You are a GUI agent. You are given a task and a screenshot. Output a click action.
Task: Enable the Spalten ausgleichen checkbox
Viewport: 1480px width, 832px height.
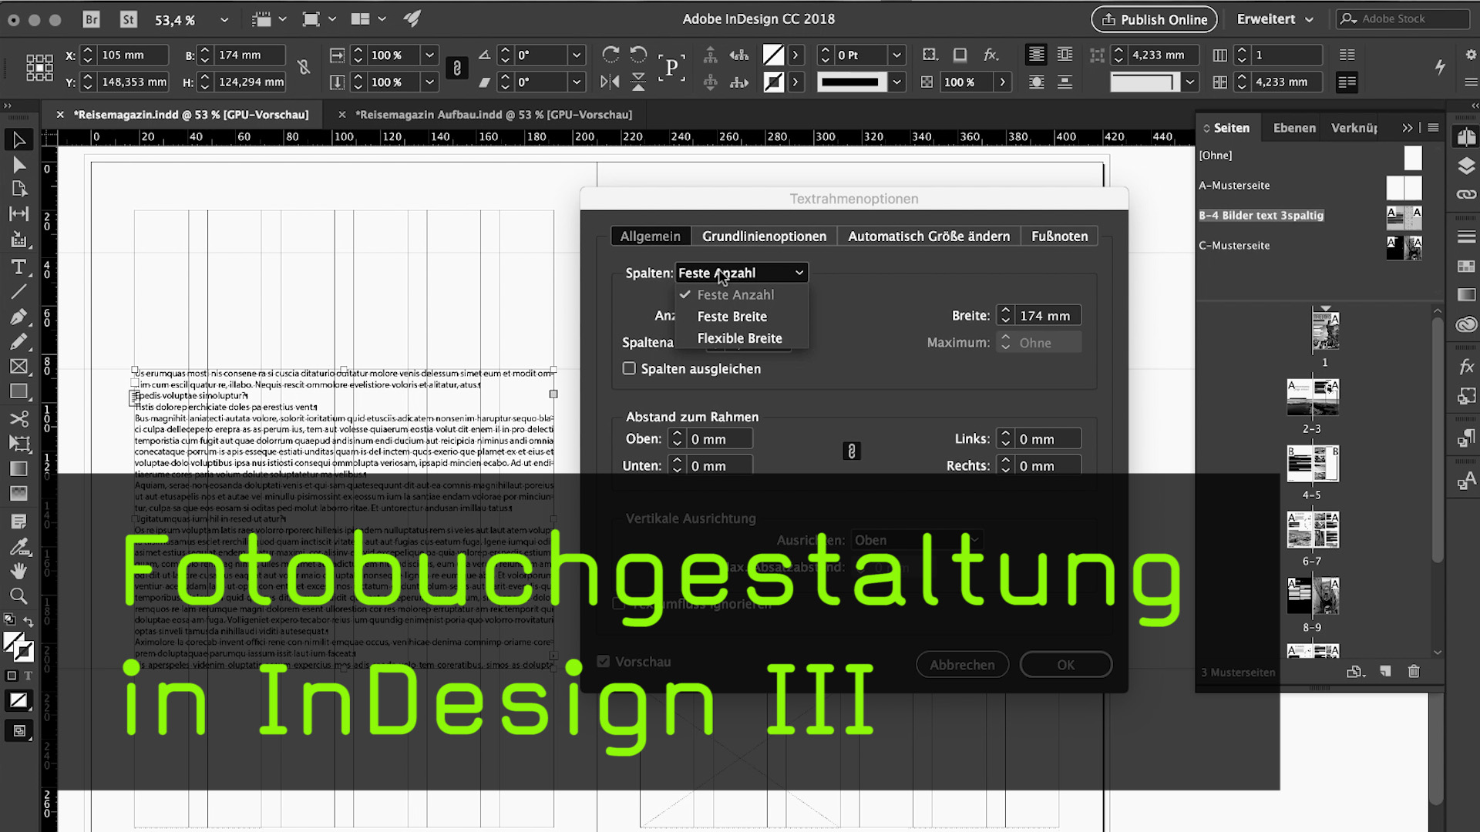(629, 368)
